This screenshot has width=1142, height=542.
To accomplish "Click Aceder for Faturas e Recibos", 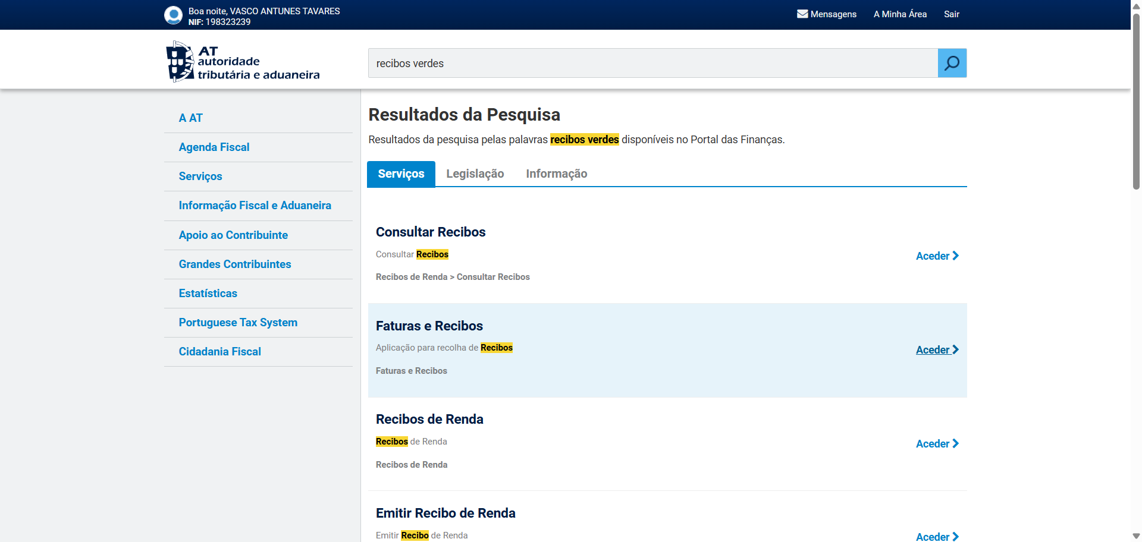I will [x=937, y=350].
